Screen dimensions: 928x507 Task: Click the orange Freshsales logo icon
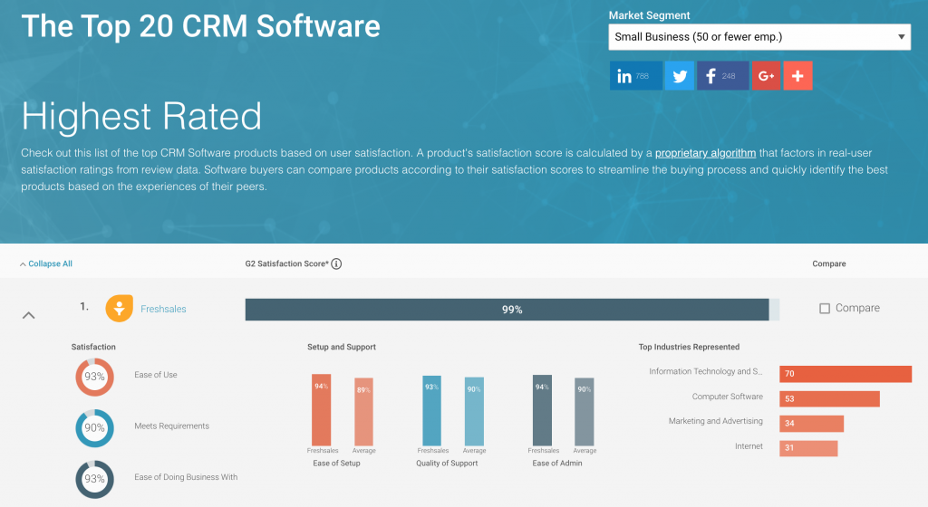[x=119, y=309]
